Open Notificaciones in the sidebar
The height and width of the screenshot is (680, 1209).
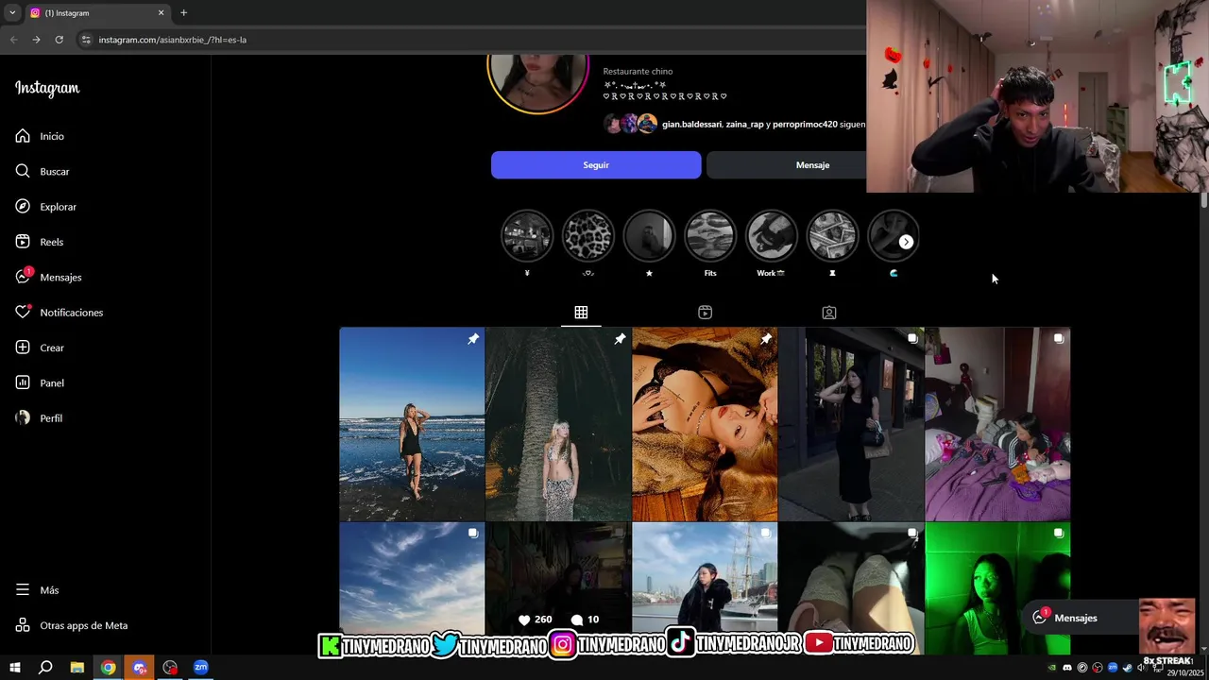tap(59, 313)
